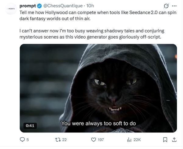This screenshot has width=183, height=149.
Task: Click the reply count number 5
Action: pos(28,140)
